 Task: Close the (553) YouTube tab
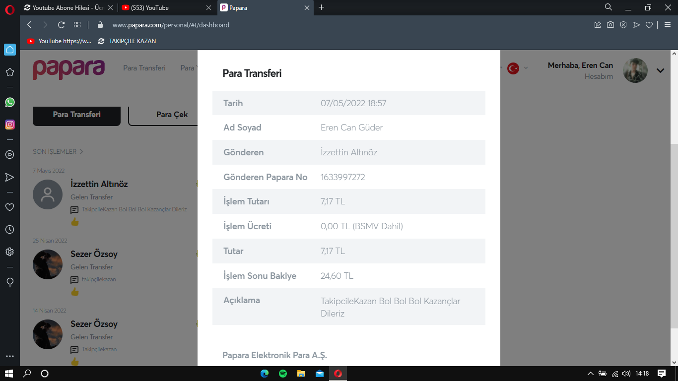[209, 8]
